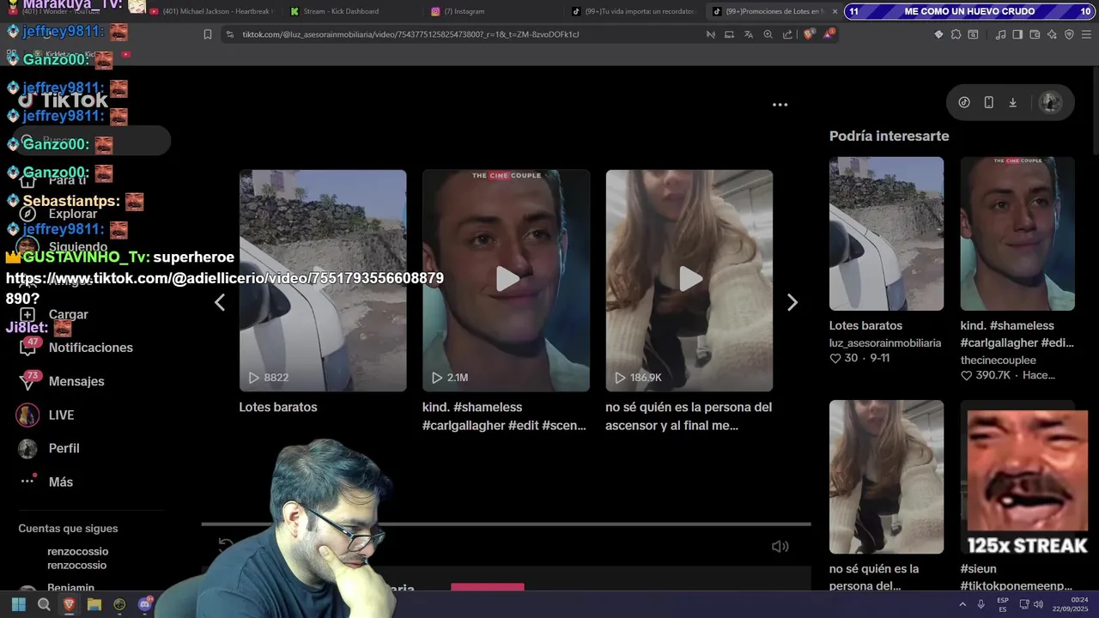Viewport: 1099px width, 618px height.
Task: Expand the Más option in the sidebar
Action: click(46, 482)
